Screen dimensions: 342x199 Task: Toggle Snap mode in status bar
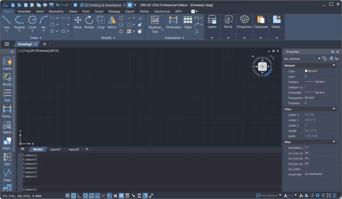coord(68,195)
